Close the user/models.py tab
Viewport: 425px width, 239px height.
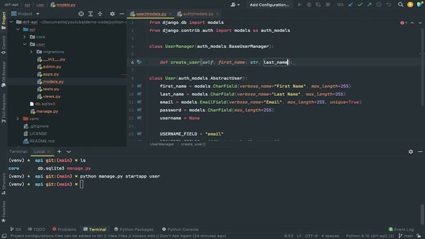tap(171, 14)
